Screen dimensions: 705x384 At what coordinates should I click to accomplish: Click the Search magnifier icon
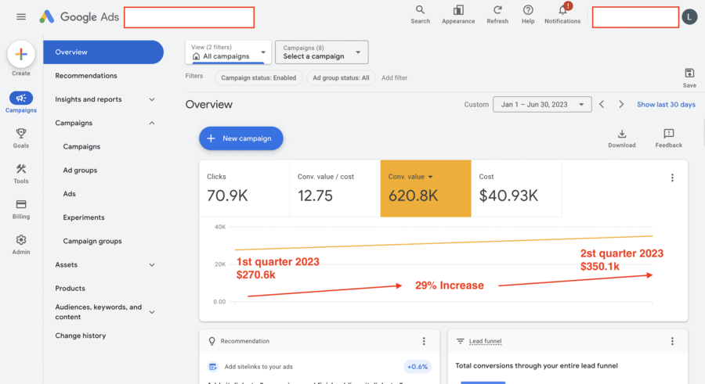420,11
